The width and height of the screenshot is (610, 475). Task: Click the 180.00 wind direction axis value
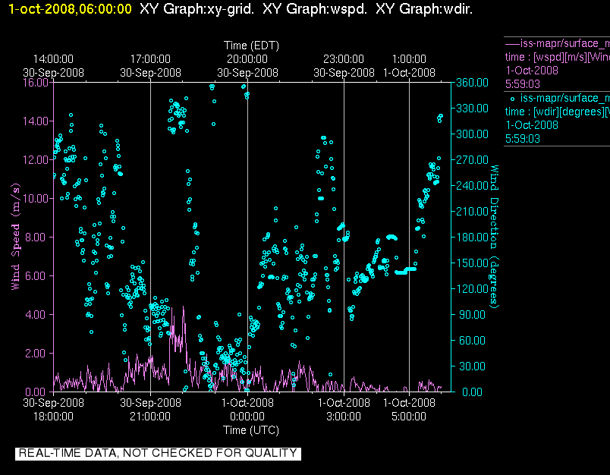coord(472,237)
